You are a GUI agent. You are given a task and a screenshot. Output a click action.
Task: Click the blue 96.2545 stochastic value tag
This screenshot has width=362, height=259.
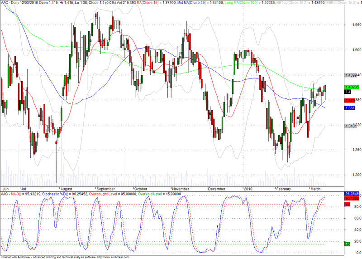coord(352,194)
